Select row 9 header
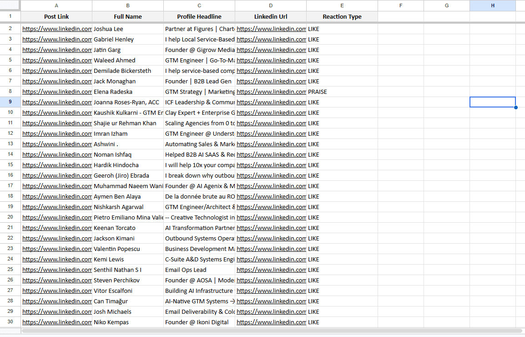This screenshot has height=337, width=525. (10, 102)
